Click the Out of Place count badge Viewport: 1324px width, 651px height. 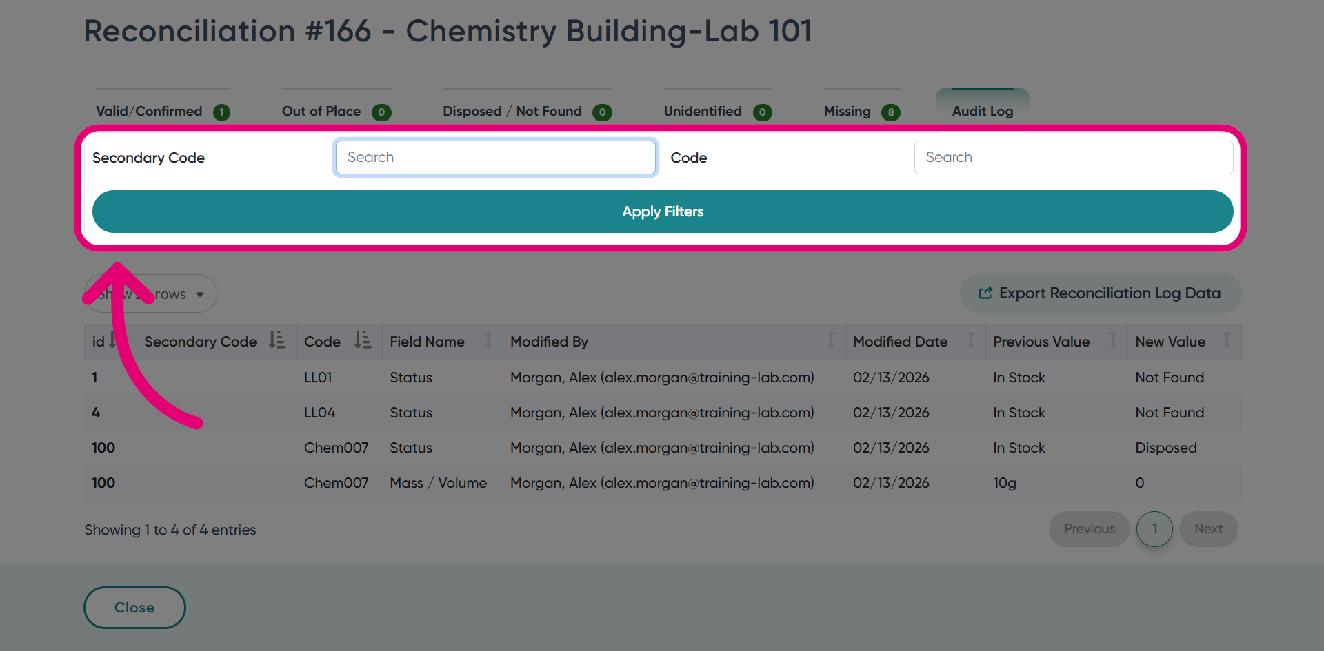(x=381, y=112)
